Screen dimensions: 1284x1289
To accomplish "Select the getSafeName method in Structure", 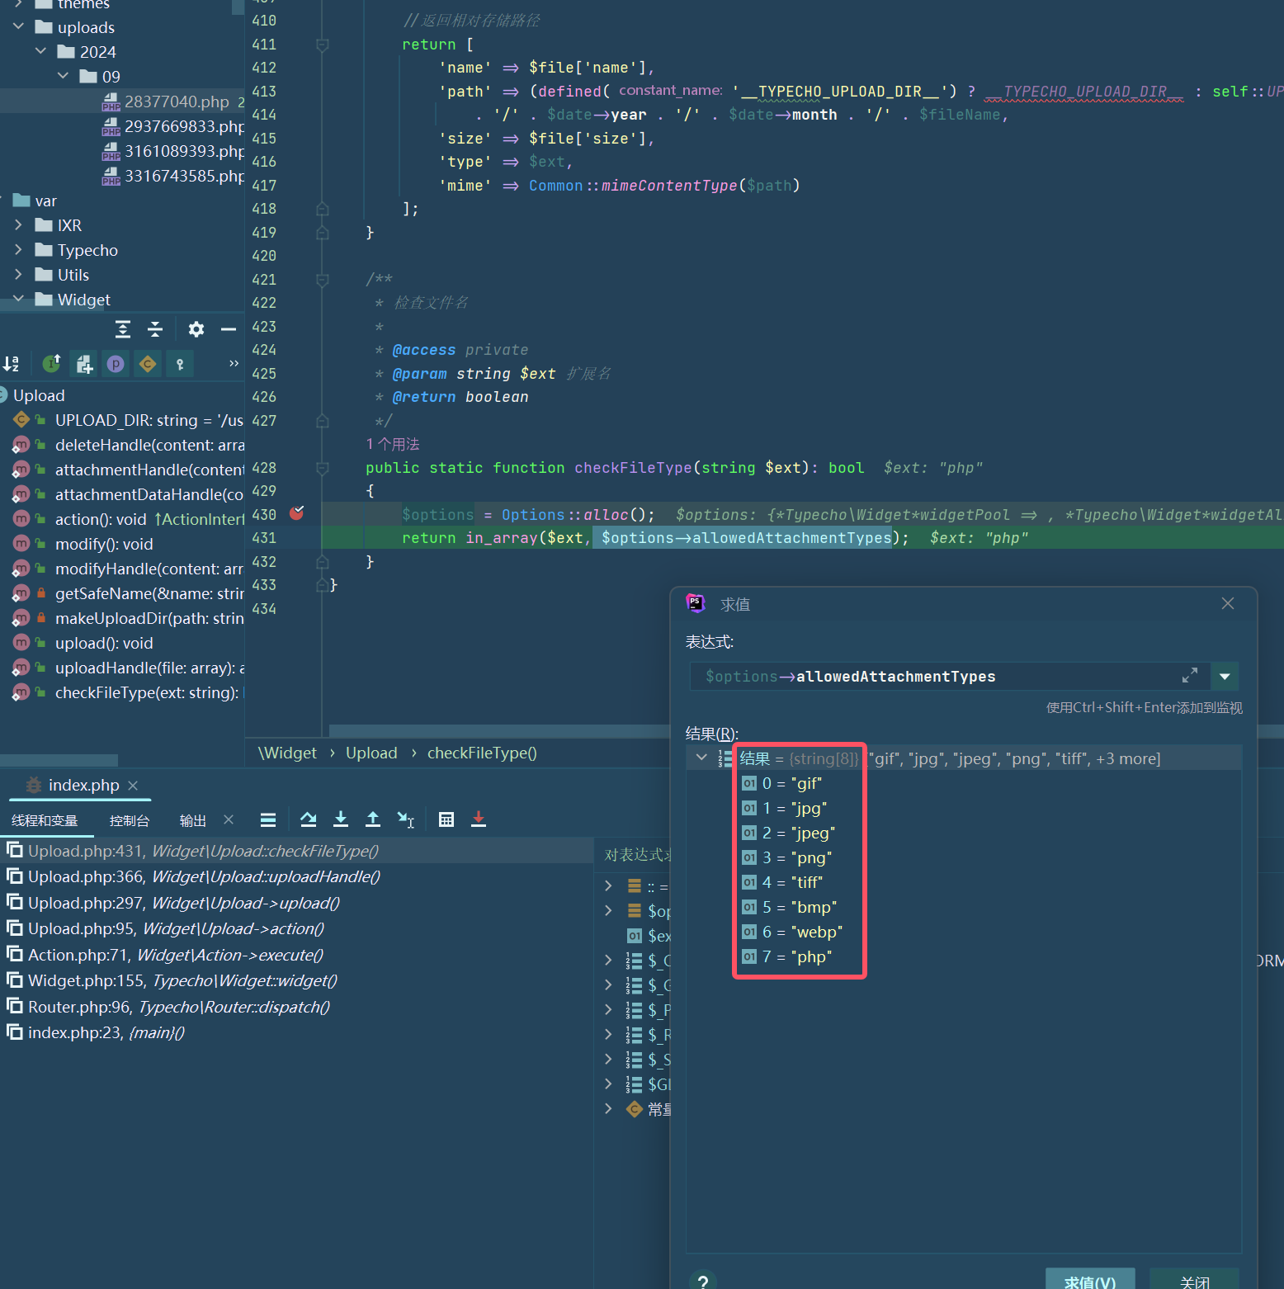I will 122,593.
